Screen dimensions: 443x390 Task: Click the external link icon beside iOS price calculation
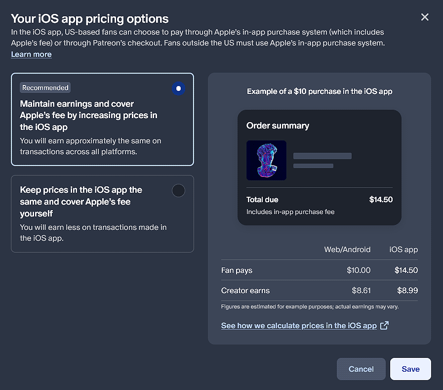[x=385, y=326]
